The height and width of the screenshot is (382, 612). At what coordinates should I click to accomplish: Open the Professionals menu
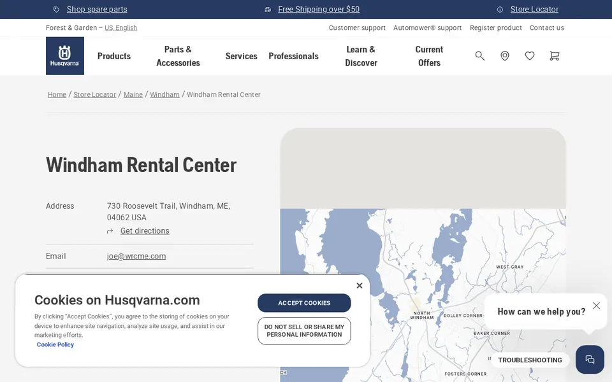[293, 56]
